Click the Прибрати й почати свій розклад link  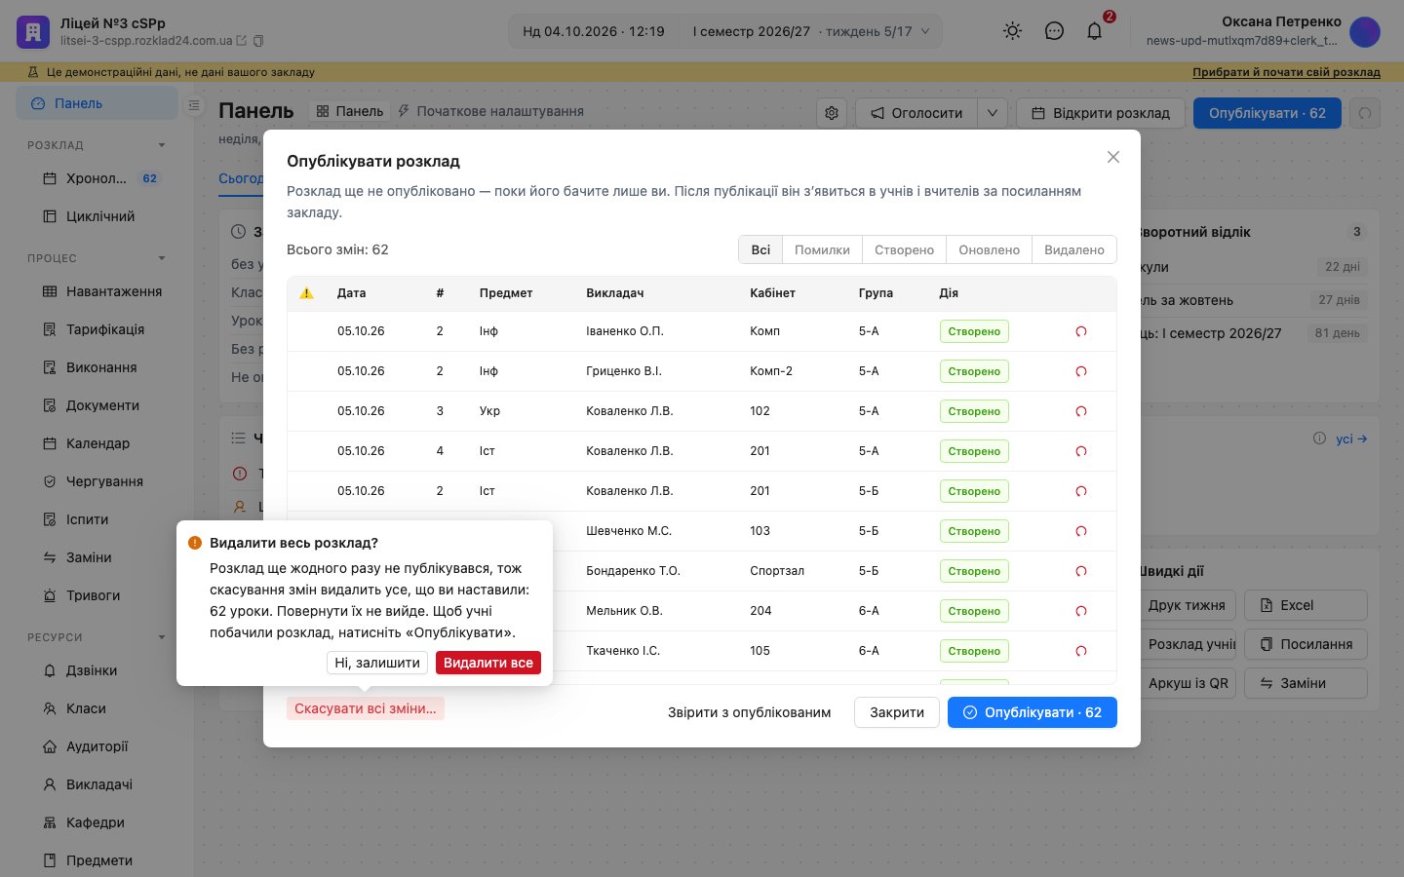1286,72
